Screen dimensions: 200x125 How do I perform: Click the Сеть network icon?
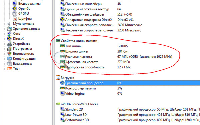point(9,34)
